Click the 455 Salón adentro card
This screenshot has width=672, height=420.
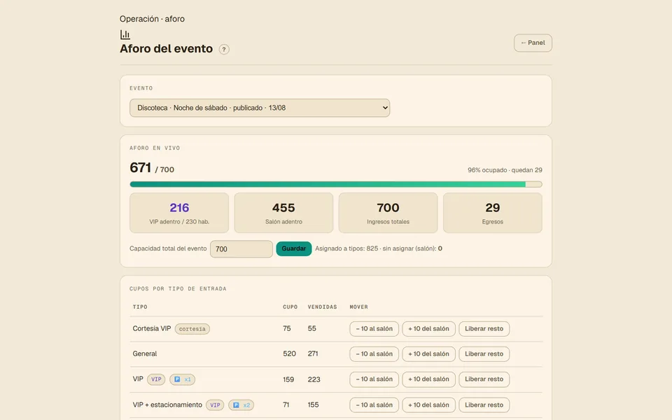tap(283, 213)
